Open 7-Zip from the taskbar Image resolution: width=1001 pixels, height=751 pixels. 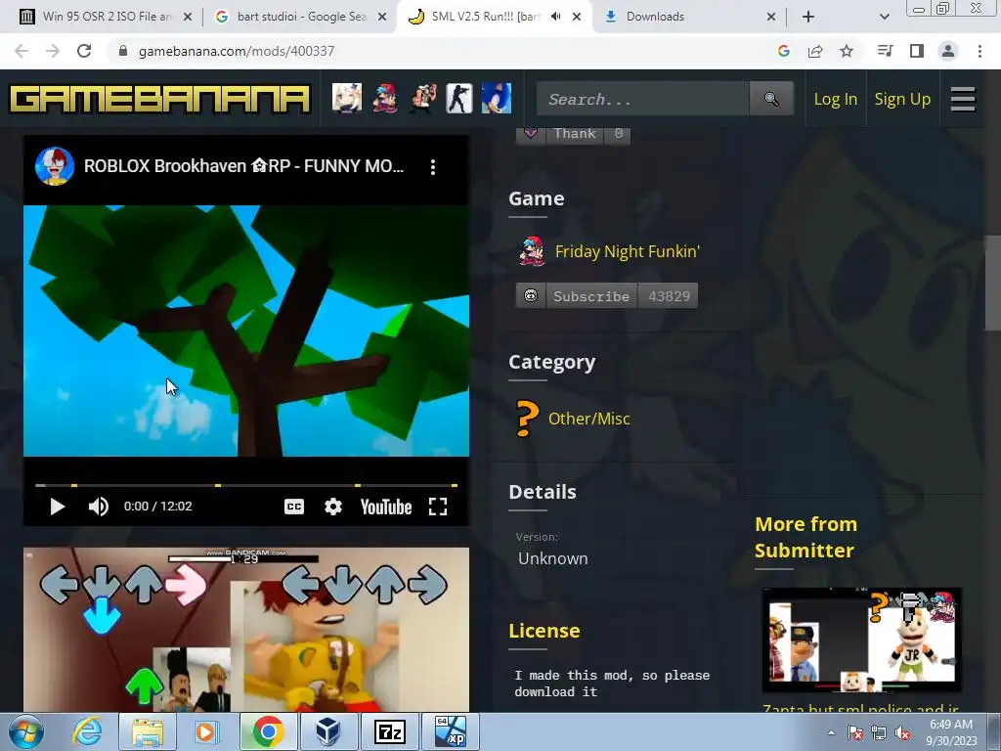[390, 731]
